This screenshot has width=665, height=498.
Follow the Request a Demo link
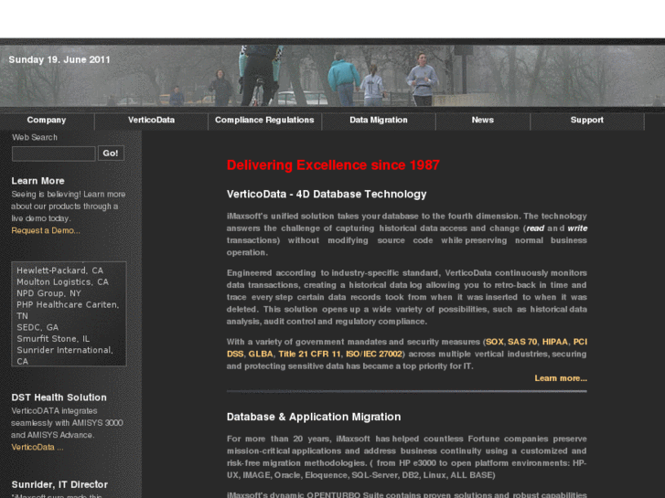pyautogui.click(x=46, y=230)
